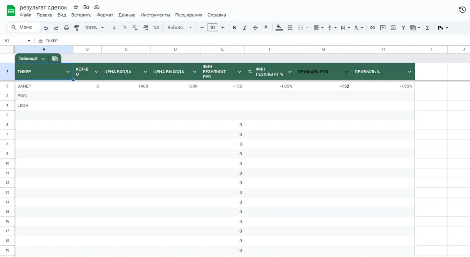Viewport: 470px width, 257px height.
Task: Insert link
Action: (372, 27)
